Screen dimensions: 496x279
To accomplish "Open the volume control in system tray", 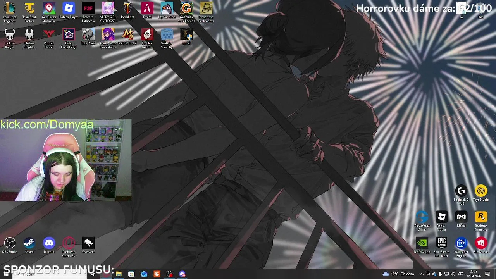I will click(453, 274).
